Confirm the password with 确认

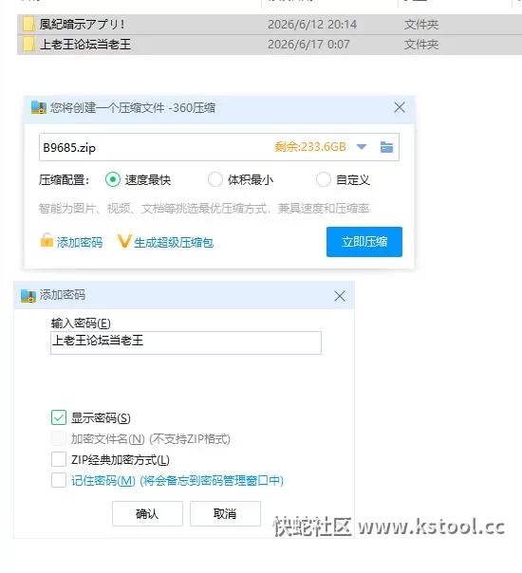click(x=147, y=514)
